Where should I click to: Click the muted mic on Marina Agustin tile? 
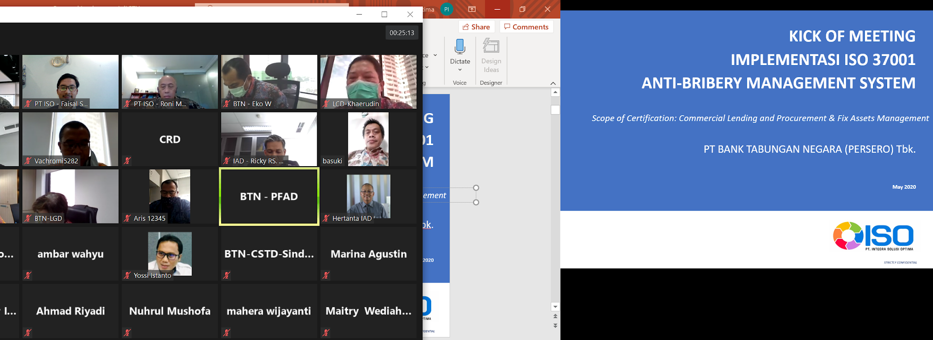pyautogui.click(x=326, y=275)
